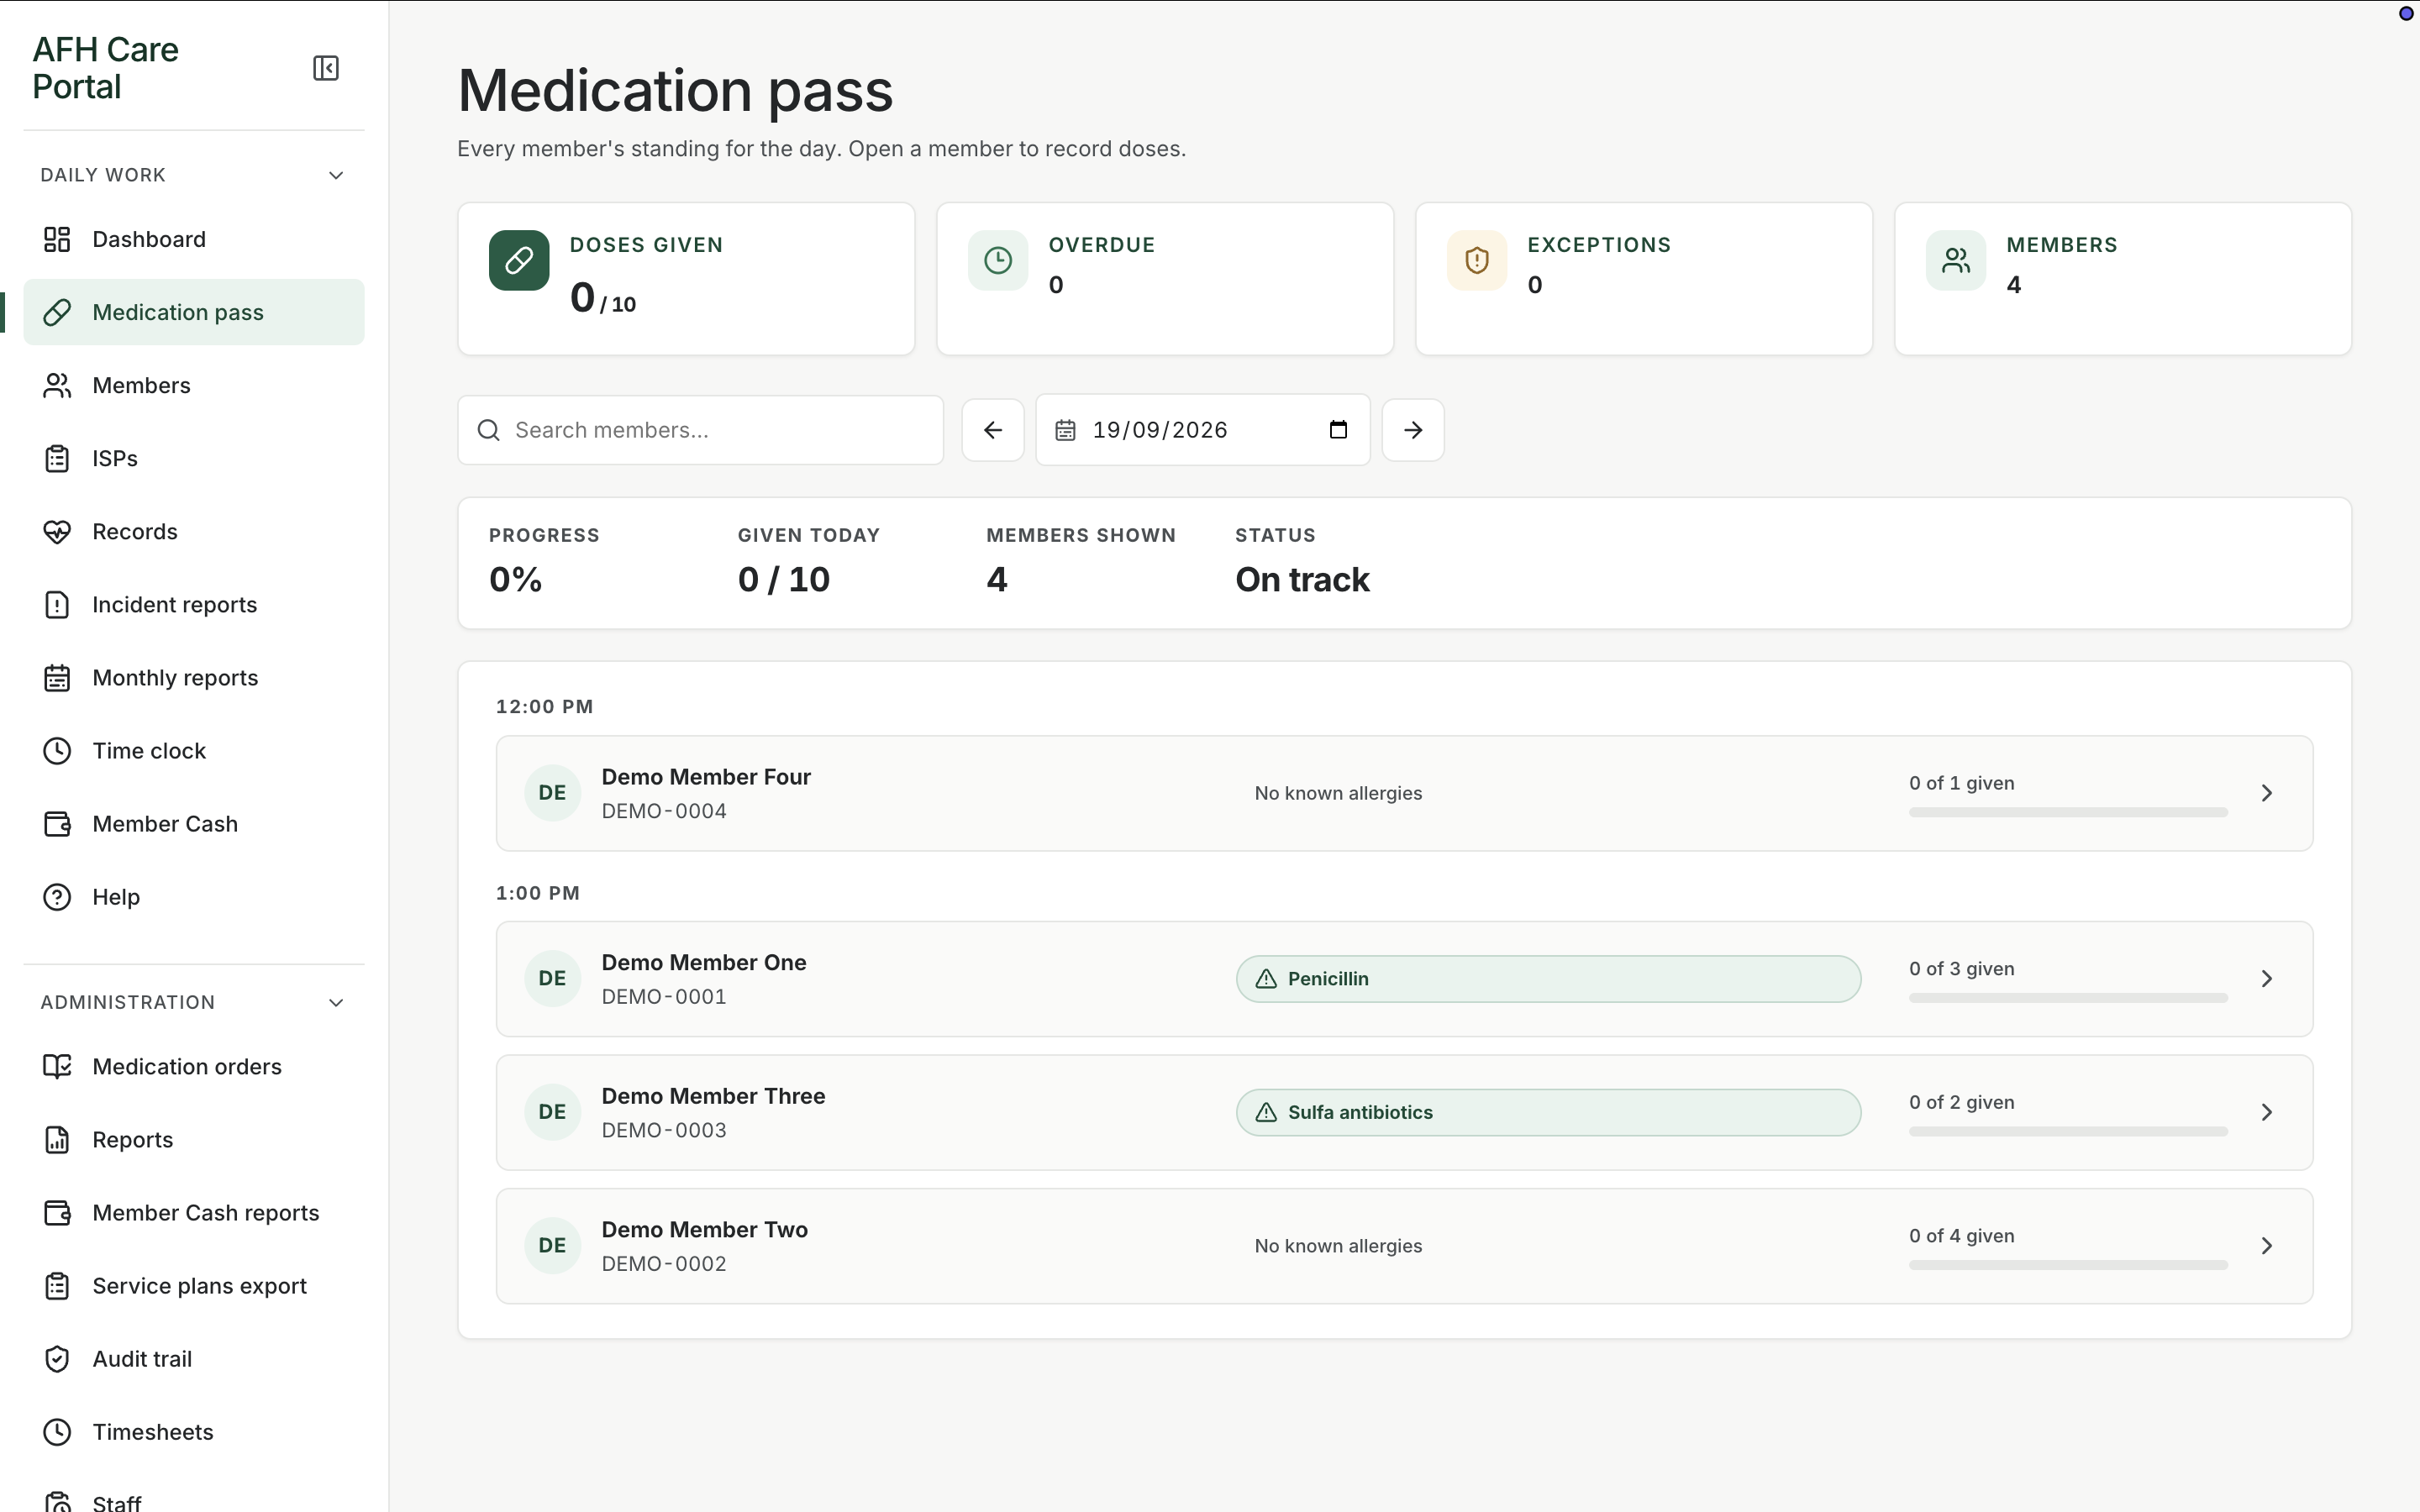The height and width of the screenshot is (1512, 2420).
Task: Open Demo Member Four via chevron
Action: point(2267,793)
